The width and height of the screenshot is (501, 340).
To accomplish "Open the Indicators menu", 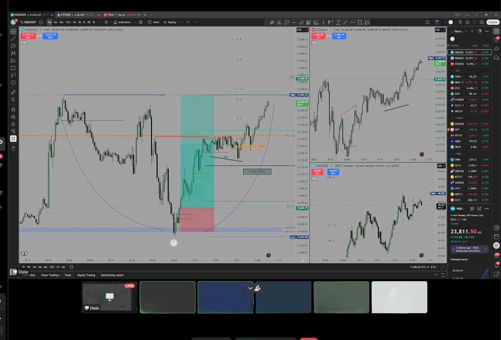I will click(122, 22).
